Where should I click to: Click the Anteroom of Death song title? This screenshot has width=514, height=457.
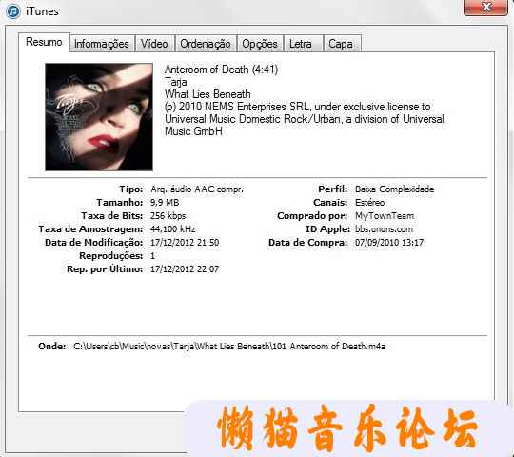tap(221, 70)
